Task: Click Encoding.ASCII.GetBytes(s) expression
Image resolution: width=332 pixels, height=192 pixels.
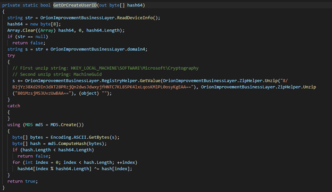Action: tap(84, 137)
